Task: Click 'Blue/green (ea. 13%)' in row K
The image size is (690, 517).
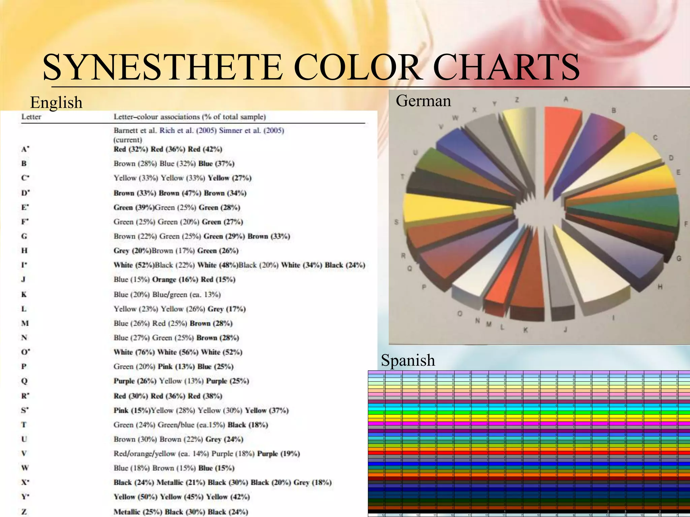Action: [187, 295]
